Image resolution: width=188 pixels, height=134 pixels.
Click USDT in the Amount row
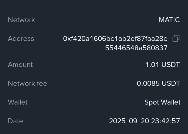171,65
